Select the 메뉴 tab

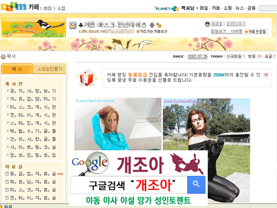17,69
